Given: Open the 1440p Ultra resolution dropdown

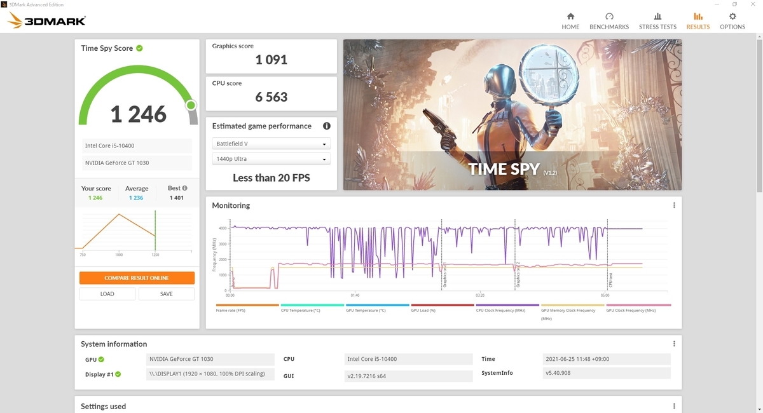Looking at the screenshot, I should pos(271,159).
